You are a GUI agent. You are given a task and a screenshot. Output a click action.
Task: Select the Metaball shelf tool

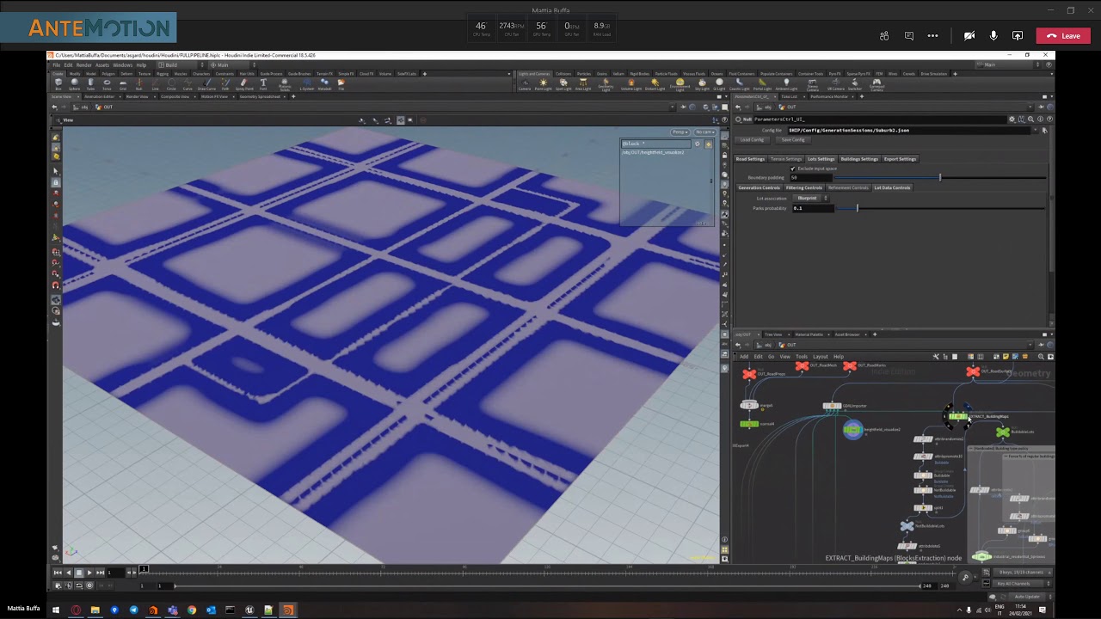coord(324,84)
